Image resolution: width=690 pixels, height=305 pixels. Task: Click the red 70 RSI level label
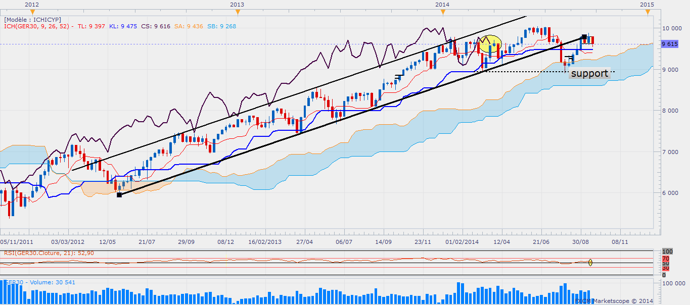665,259
